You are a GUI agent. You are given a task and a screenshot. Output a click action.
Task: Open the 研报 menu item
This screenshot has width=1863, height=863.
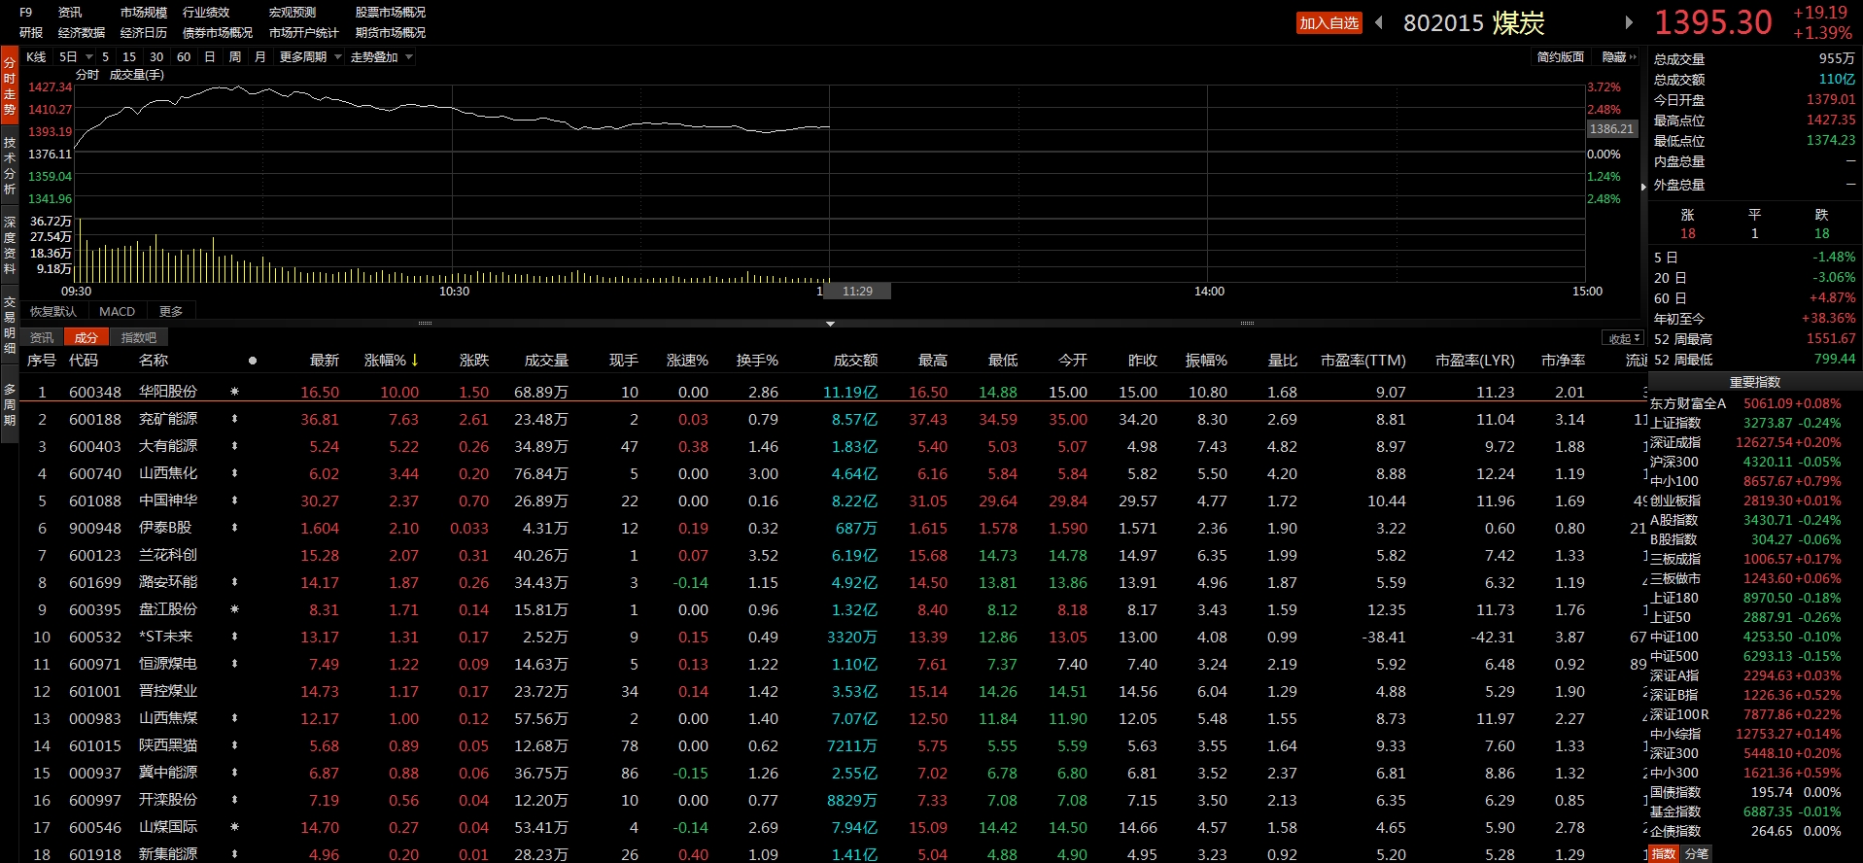pyautogui.click(x=31, y=33)
